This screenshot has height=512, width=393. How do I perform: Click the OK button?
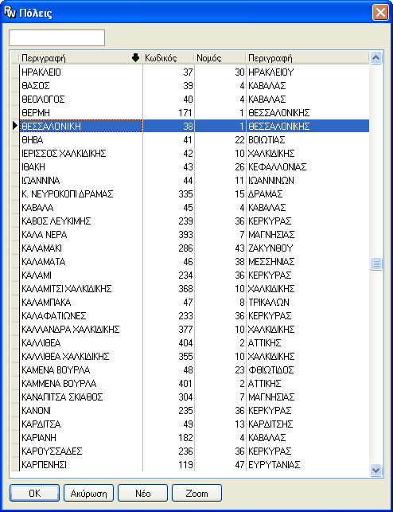pos(34,493)
